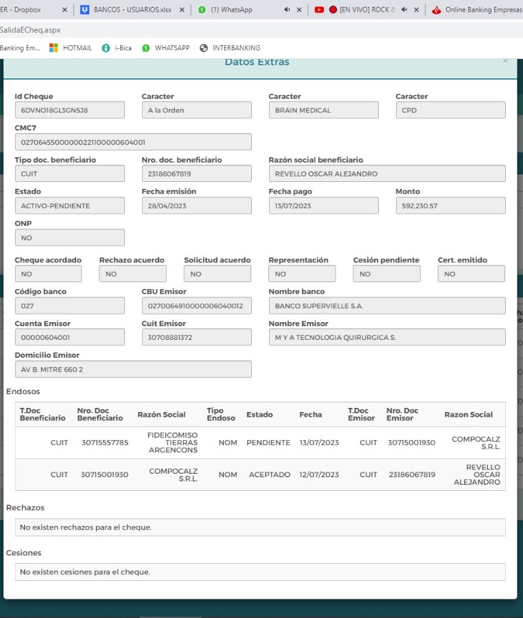Click the Nombre banco field
The height and width of the screenshot is (618, 523).
click(x=387, y=306)
